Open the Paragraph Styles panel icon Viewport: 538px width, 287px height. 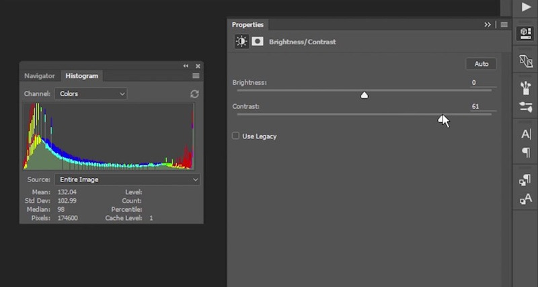[526, 179]
